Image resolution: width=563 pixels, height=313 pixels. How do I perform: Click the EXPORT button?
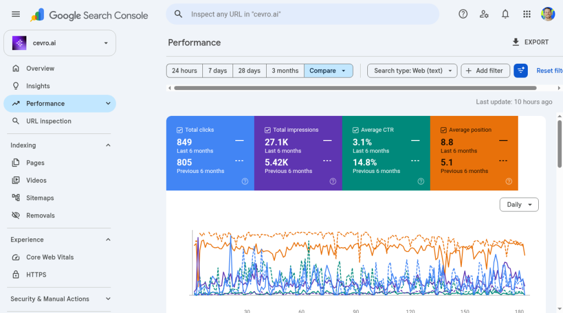point(531,42)
